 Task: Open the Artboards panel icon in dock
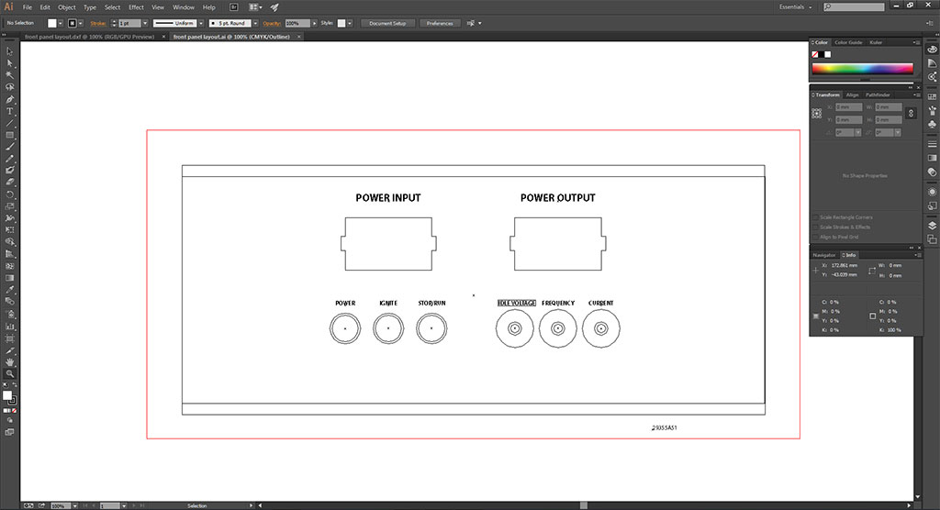tap(933, 239)
